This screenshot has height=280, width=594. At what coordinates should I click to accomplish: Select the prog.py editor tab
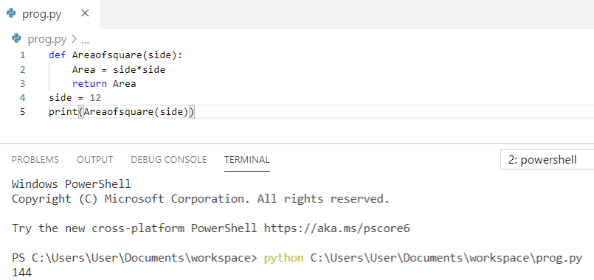(49, 14)
